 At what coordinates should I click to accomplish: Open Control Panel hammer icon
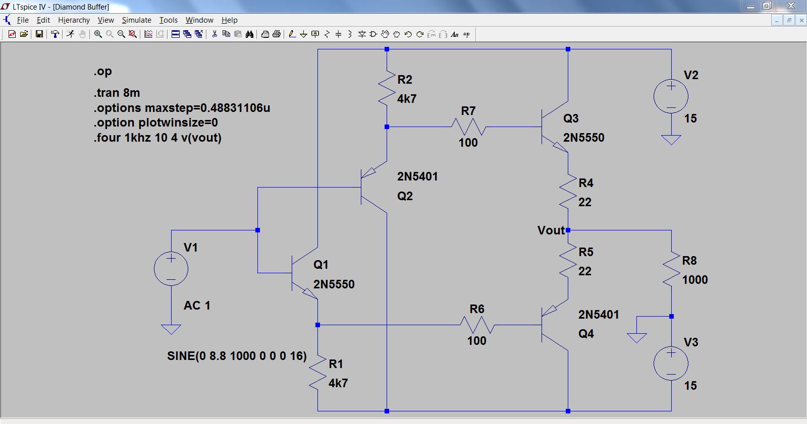point(55,34)
